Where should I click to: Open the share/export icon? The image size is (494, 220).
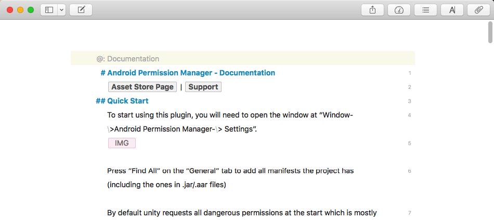click(x=372, y=10)
